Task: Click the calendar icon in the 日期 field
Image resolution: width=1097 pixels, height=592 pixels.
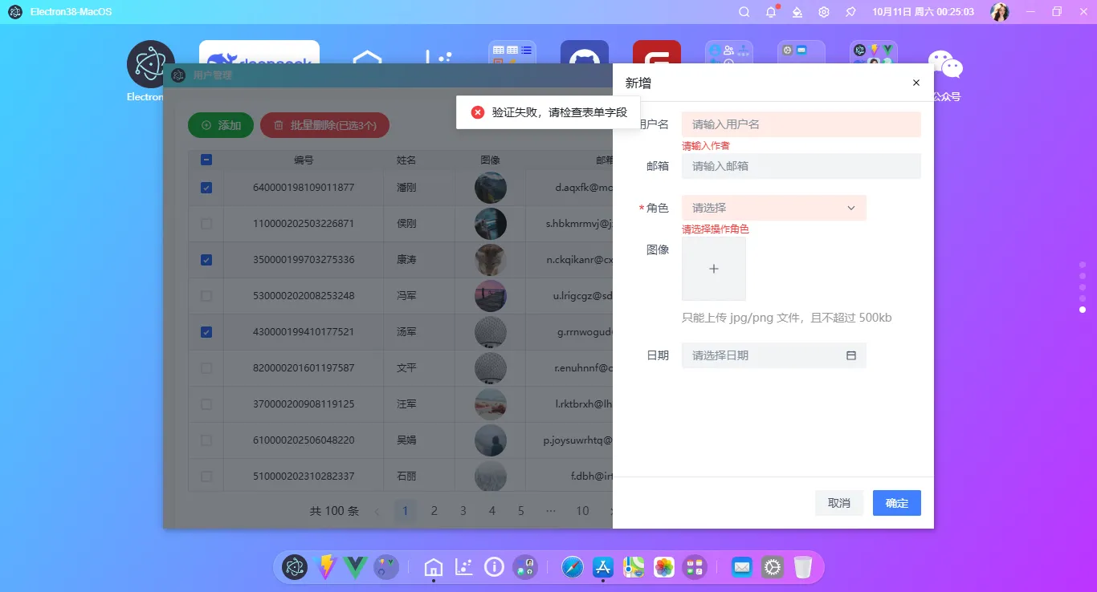Action: (850, 355)
